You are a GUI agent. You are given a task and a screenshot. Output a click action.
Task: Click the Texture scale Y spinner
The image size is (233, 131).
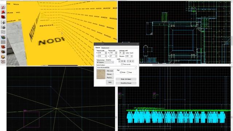[x=106, y=56]
